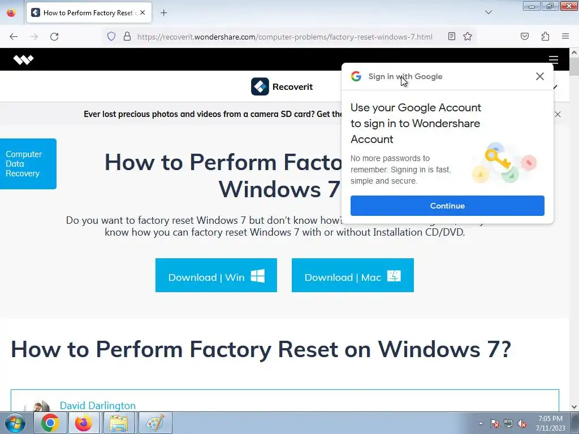
Task: Open Windows Explorer from the taskbar
Action: pyautogui.click(x=119, y=423)
